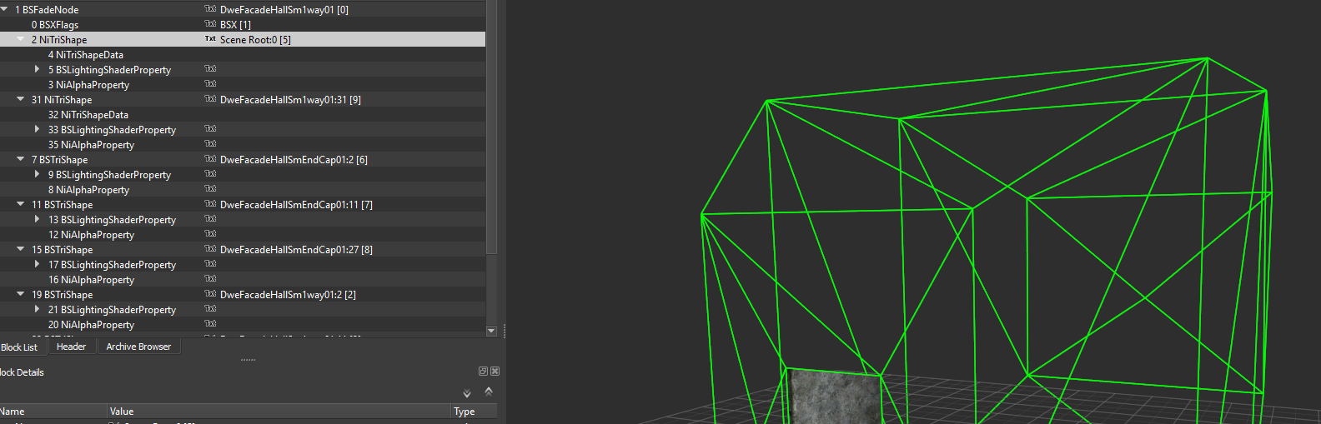Image resolution: width=1321 pixels, height=424 pixels.
Task: Select the 4 NiTriShapeData row
Action: click(x=243, y=54)
